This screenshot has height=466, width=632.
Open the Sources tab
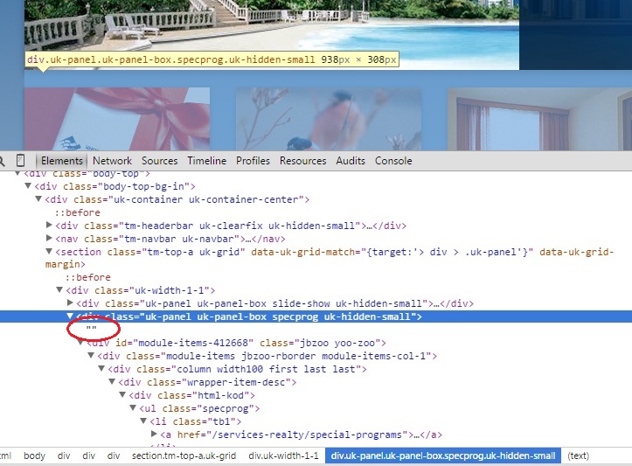pos(159,161)
